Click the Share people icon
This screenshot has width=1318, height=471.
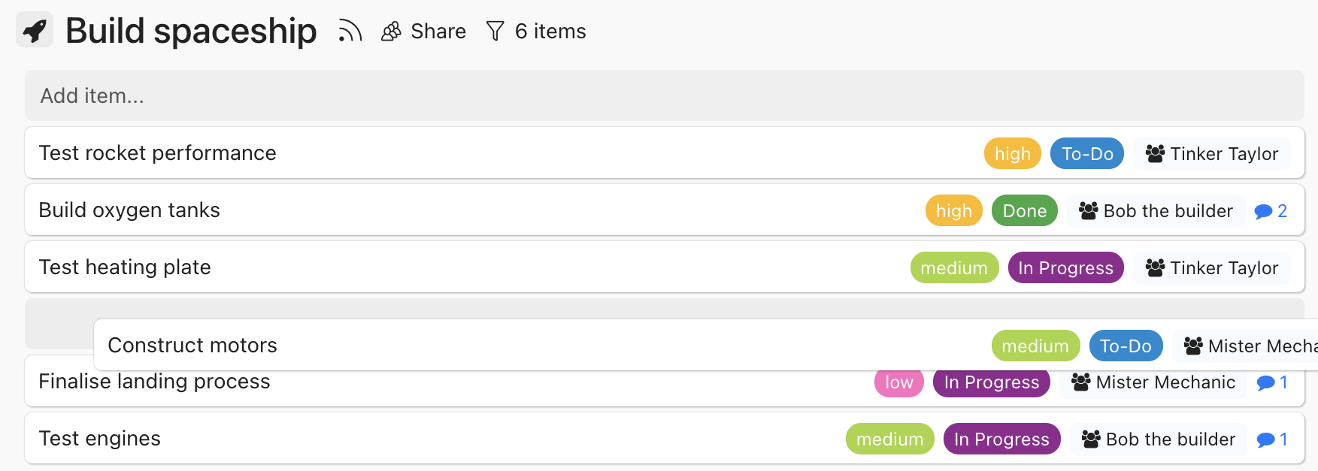click(389, 31)
